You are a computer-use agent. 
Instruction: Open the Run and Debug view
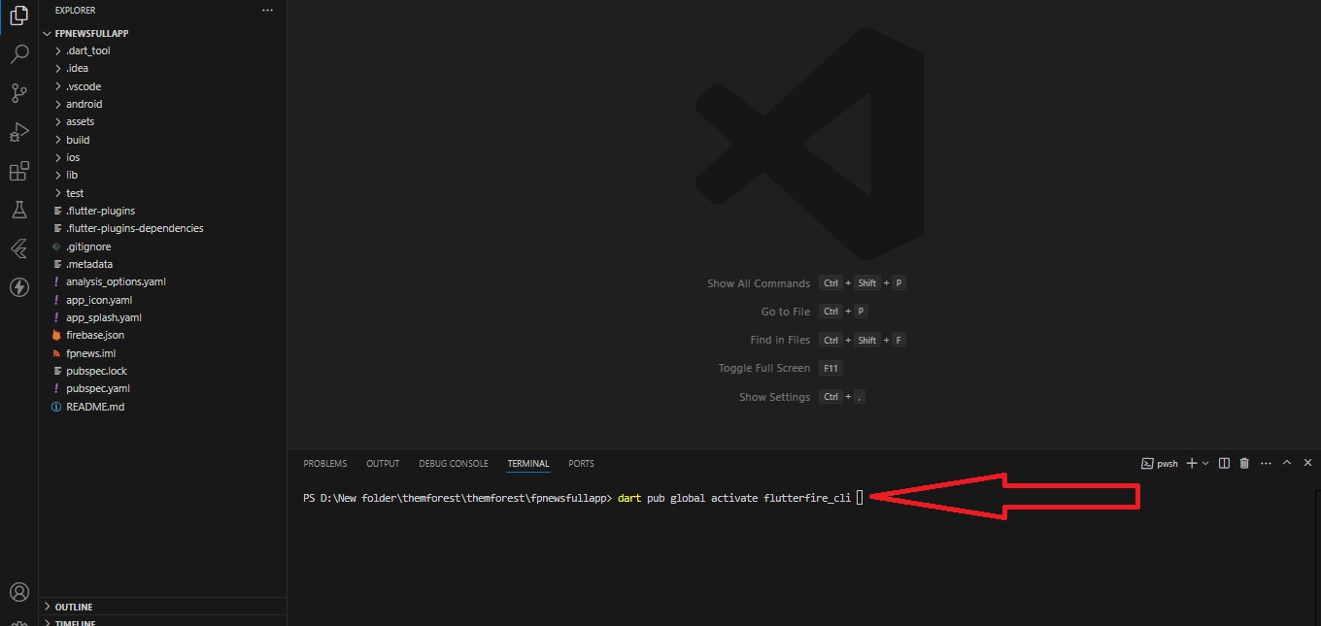click(x=18, y=132)
